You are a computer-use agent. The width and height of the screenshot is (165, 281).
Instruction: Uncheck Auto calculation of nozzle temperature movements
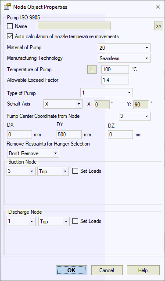[x=10, y=36]
